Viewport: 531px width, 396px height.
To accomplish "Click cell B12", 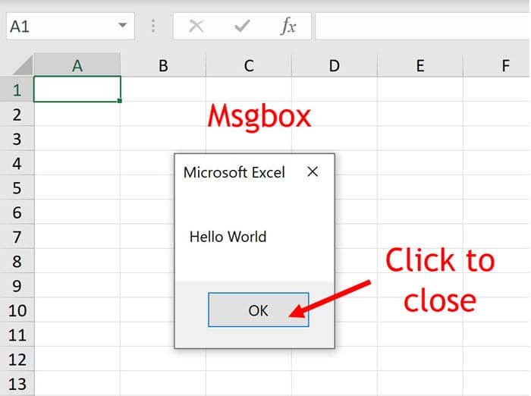I will tap(163, 359).
